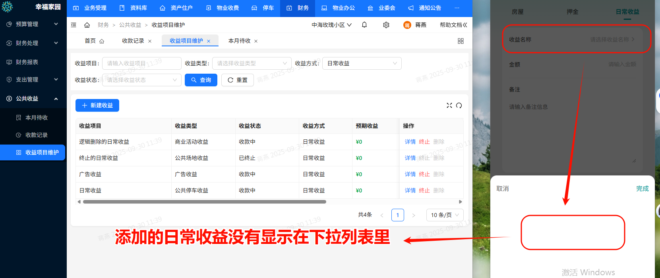
Task: Open the 收益状态 dropdown
Action: pos(141,80)
